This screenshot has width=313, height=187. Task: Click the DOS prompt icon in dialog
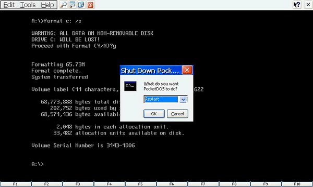tap(130, 86)
